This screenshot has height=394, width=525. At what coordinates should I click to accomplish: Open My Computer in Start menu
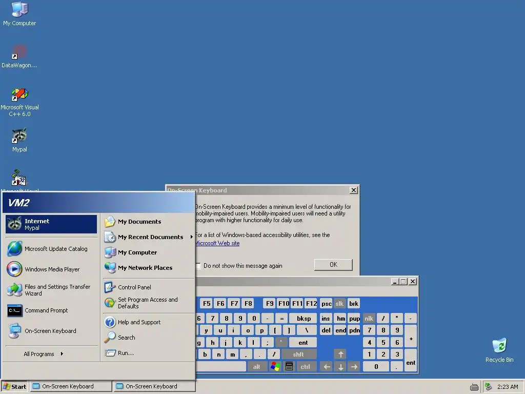pos(149,252)
